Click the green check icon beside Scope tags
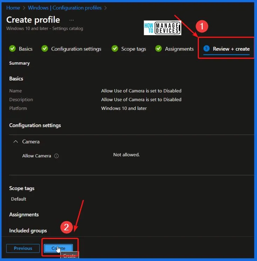This screenshot has height=261, width=257. (x=115, y=48)
